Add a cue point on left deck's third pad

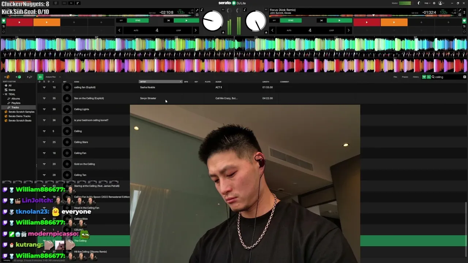[74, 22]
